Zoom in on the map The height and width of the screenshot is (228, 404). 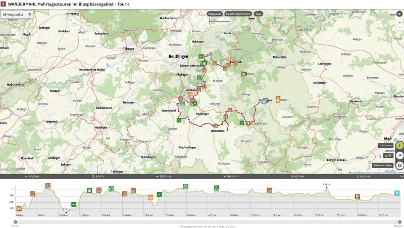[399, 23]
